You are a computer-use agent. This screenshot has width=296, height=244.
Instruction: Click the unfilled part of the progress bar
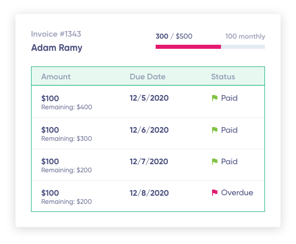point(243,47)
